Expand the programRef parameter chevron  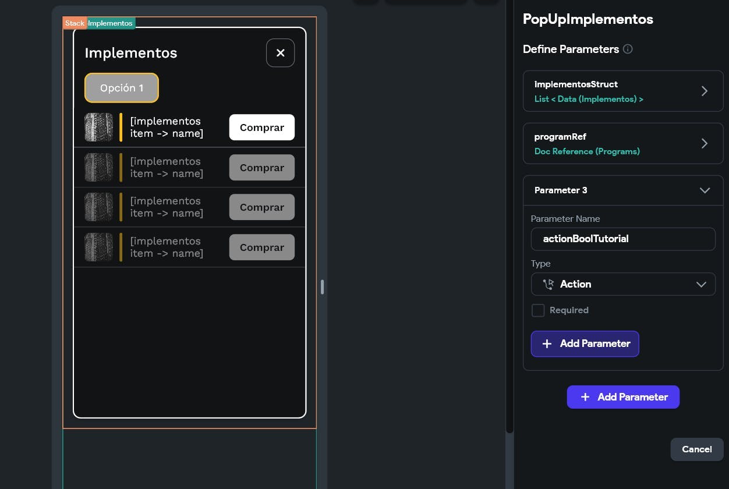[704, 143]
